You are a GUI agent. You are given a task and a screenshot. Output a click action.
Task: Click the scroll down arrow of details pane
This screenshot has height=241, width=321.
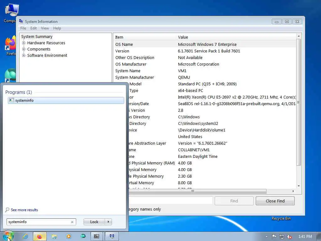(299, 186)
